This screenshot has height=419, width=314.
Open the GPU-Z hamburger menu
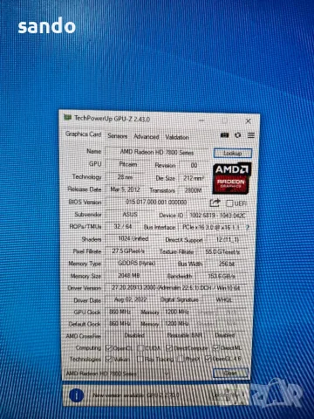(251, 135)
